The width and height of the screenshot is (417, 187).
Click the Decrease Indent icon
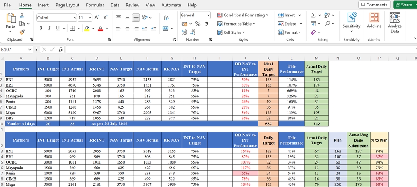pyautogui.click(x=145, y=28)
